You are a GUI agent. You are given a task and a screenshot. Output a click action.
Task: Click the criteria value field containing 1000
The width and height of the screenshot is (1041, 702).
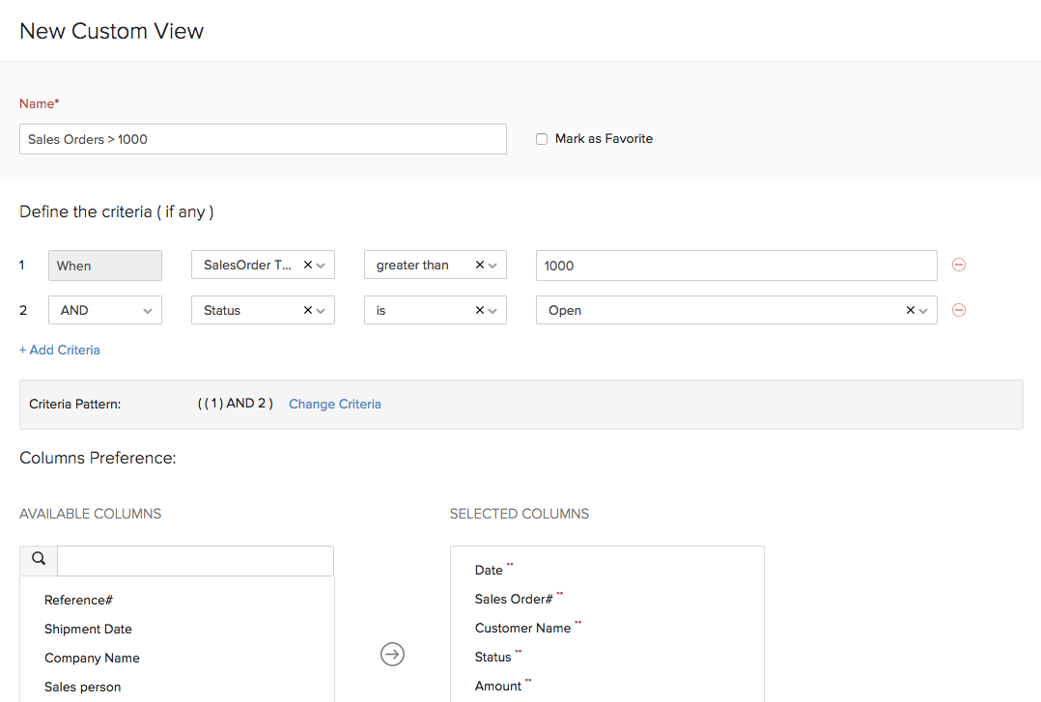click(x=736, y=266)
